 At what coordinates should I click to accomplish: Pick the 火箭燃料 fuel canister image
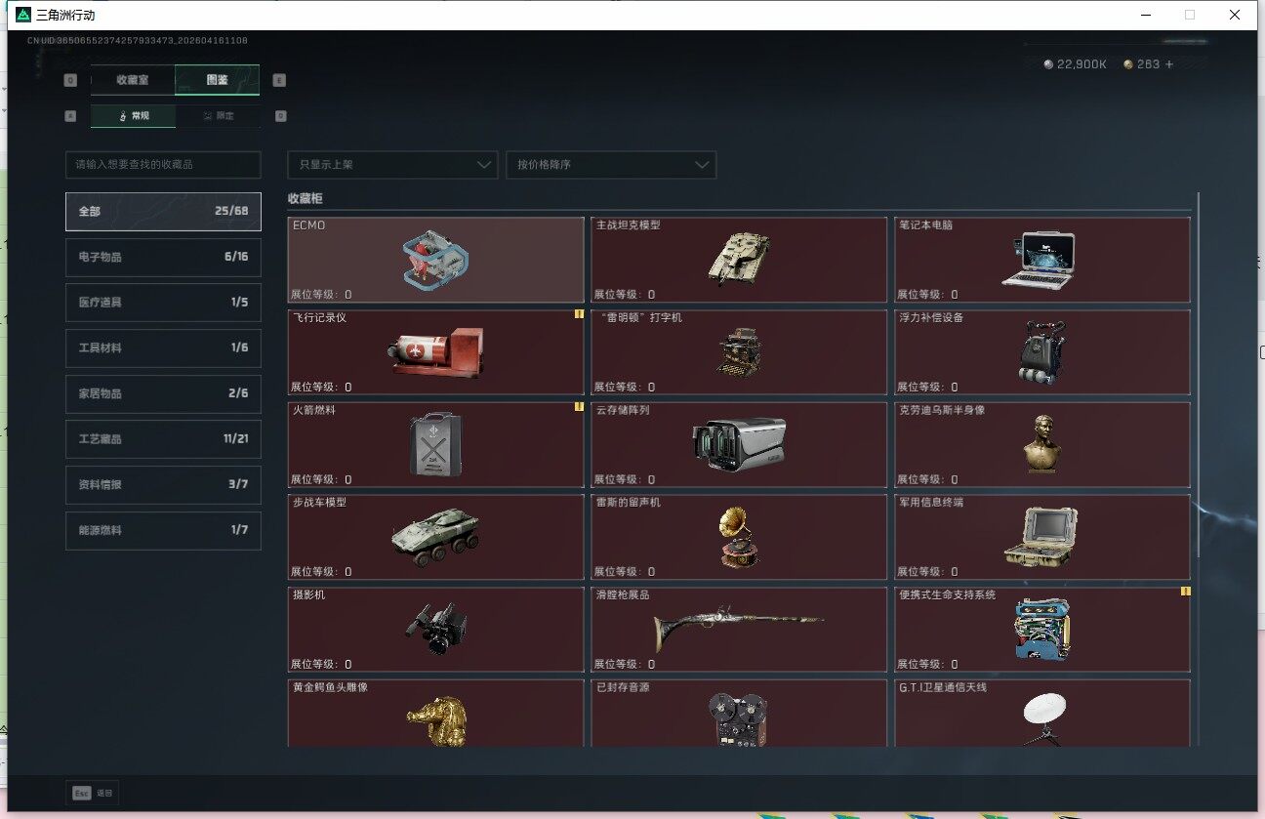[435, 444]
